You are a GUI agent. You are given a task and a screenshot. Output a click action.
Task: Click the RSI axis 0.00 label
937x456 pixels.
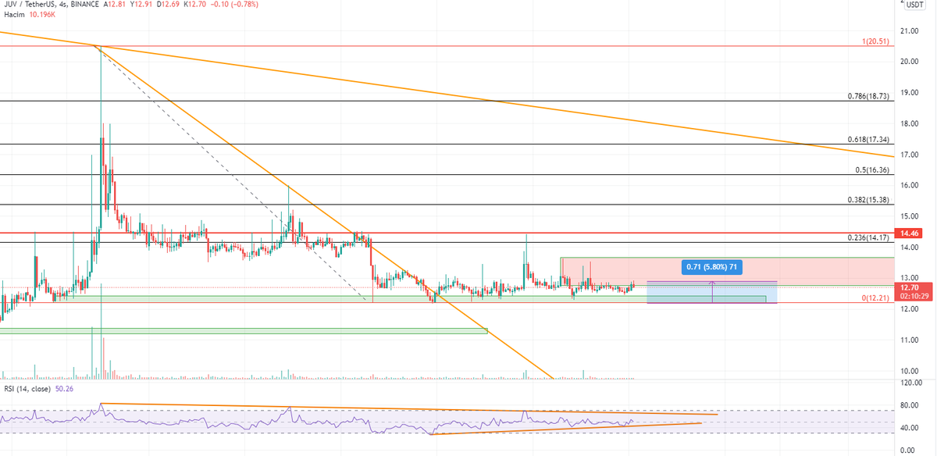coord(908,450)
